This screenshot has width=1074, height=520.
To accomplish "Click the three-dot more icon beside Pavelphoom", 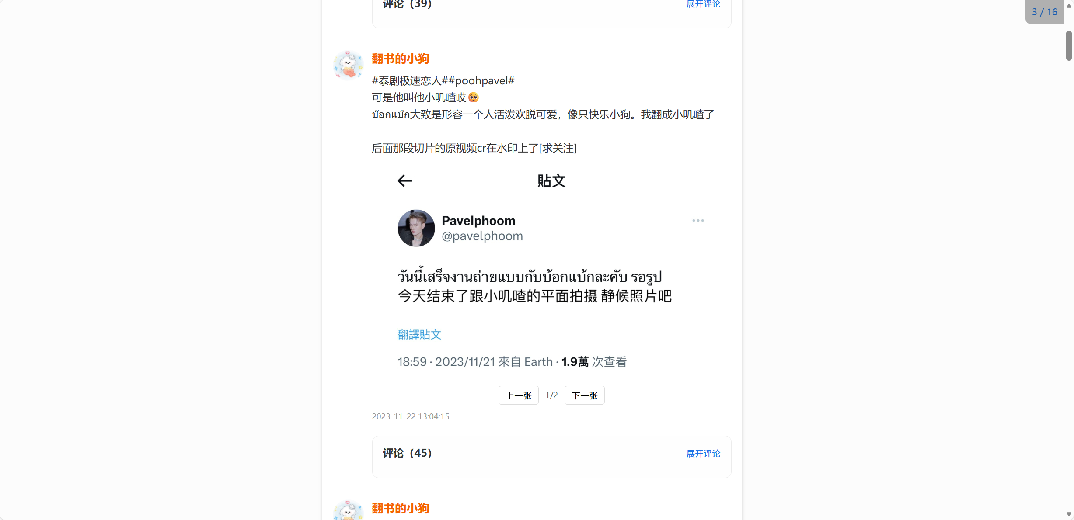I will (x=698, y=221).
